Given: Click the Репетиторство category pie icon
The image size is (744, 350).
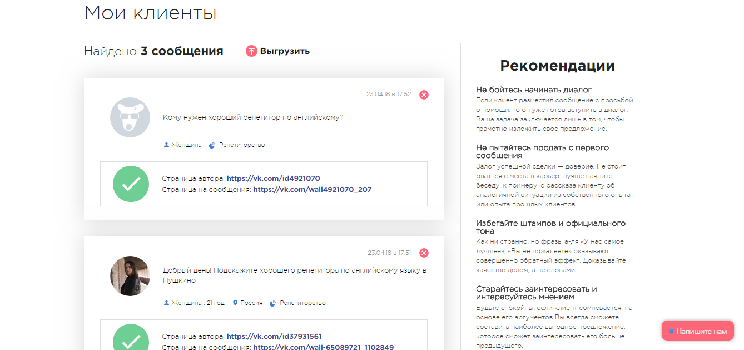Looking at the screenshot, I should (213, 144).
